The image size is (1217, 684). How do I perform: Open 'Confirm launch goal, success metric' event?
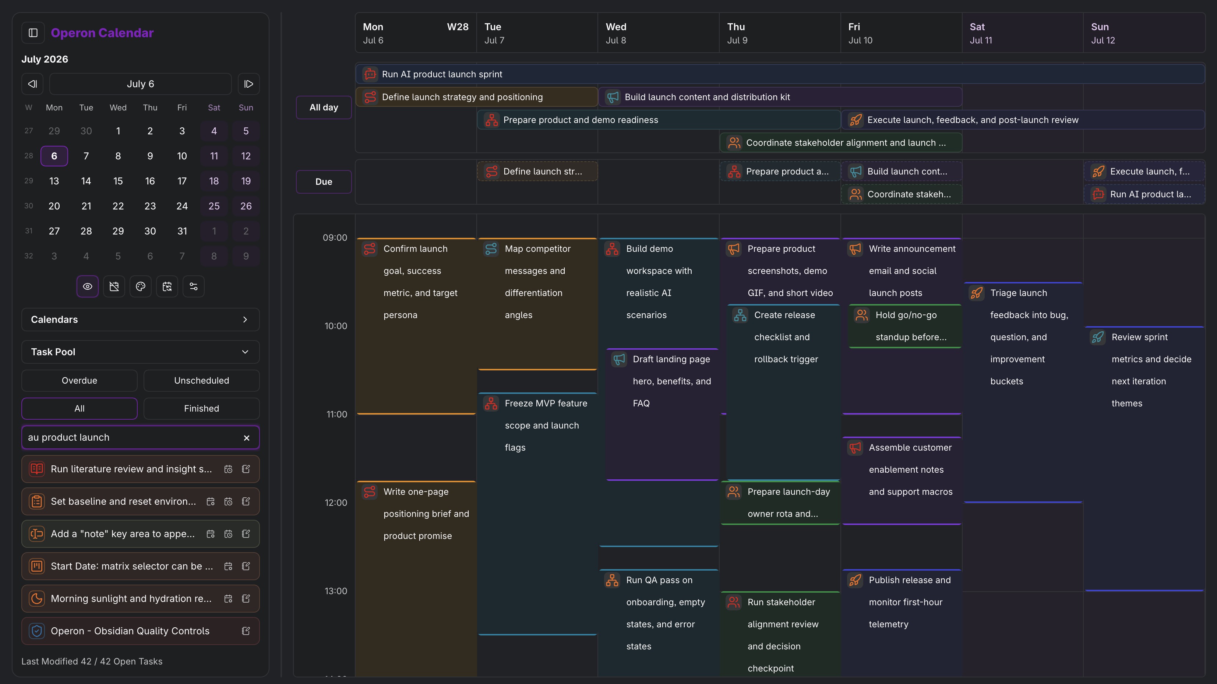pyautogui.click(x=416, y=326)
